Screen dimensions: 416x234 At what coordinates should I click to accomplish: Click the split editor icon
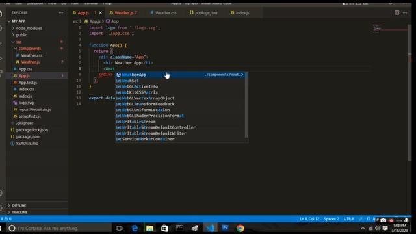pyautogui.click(x=397, y=13)
